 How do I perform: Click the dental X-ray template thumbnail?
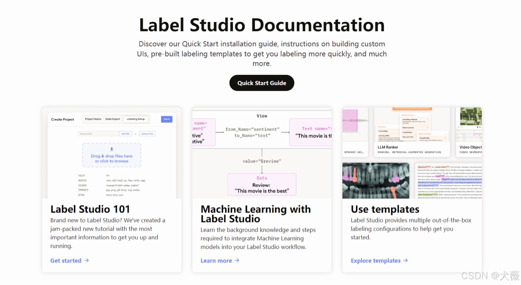coord(376,181)
